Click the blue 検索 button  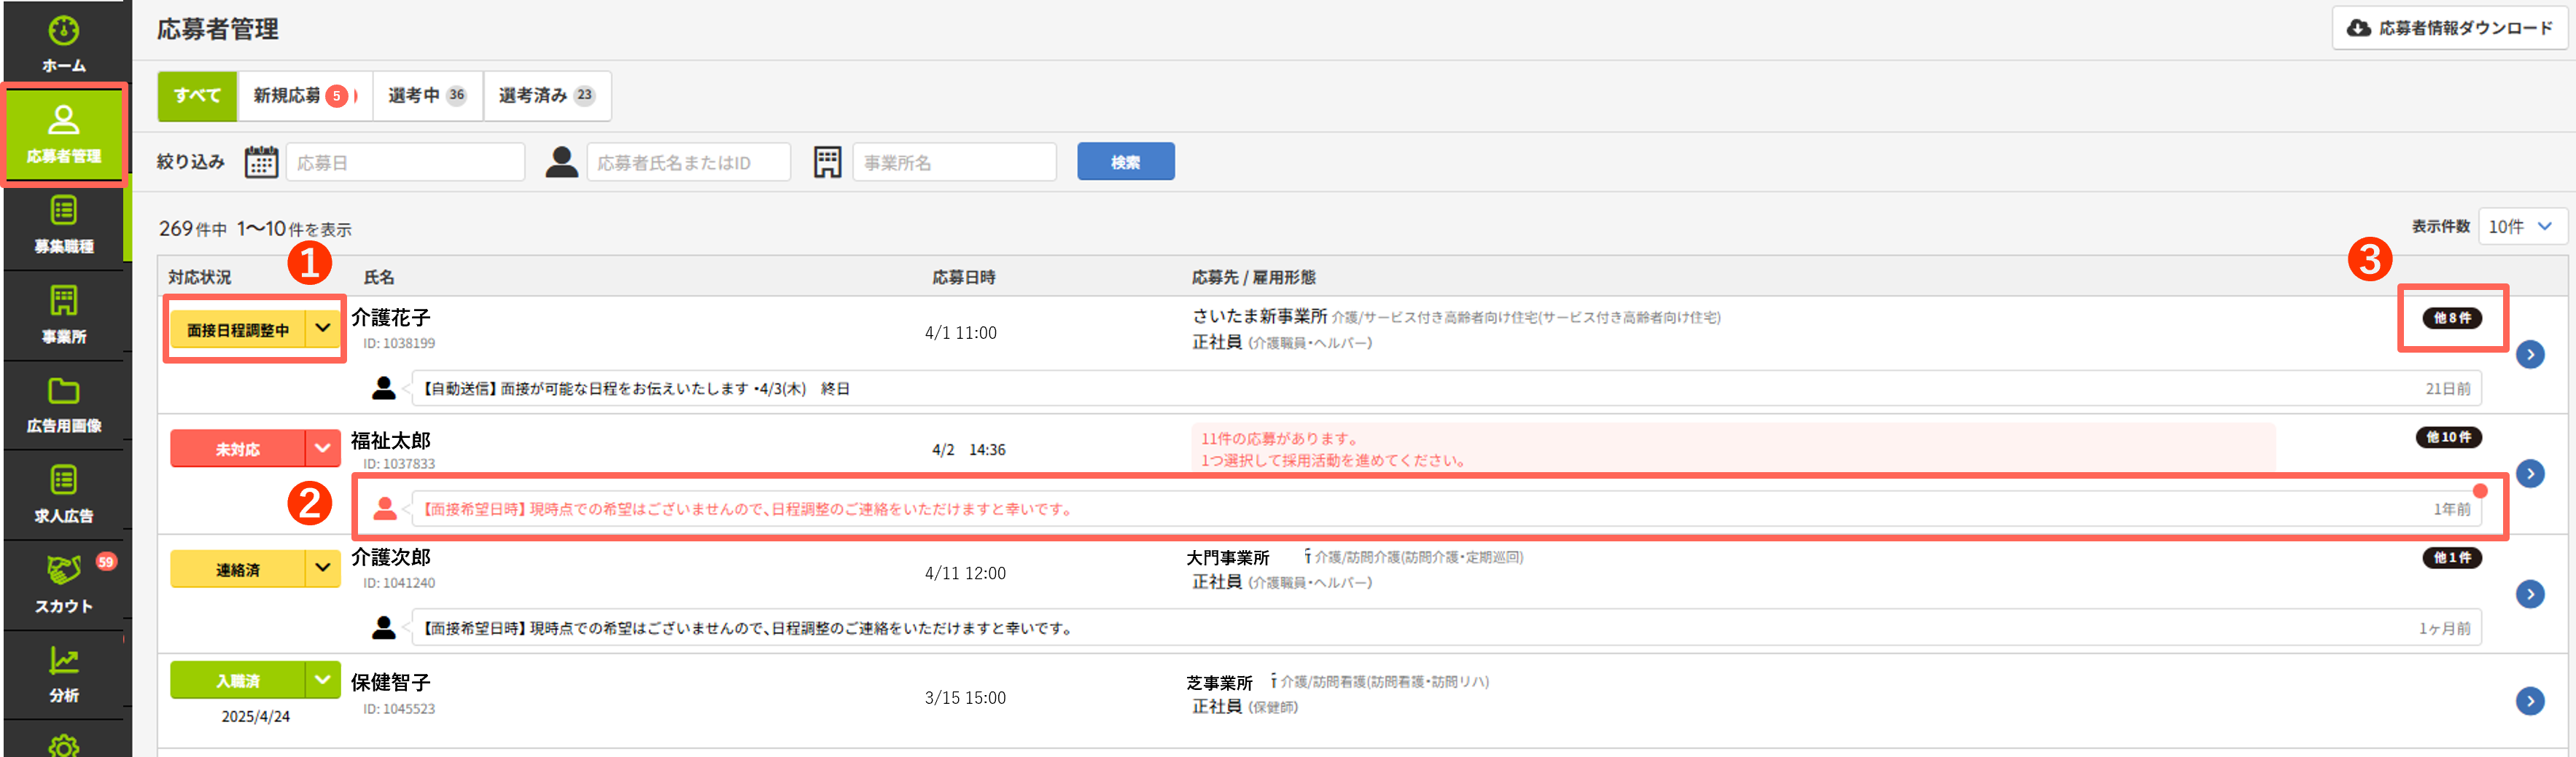tap(1125, 162)
